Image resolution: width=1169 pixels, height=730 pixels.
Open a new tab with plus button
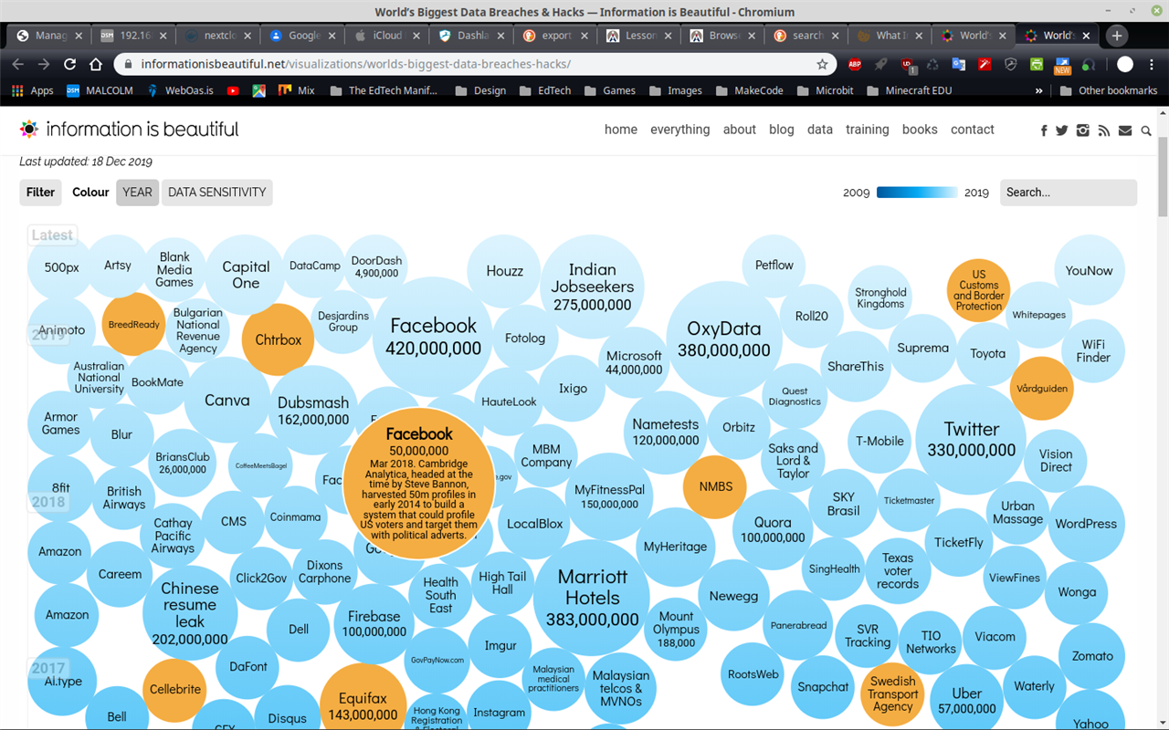[1116, 36]
